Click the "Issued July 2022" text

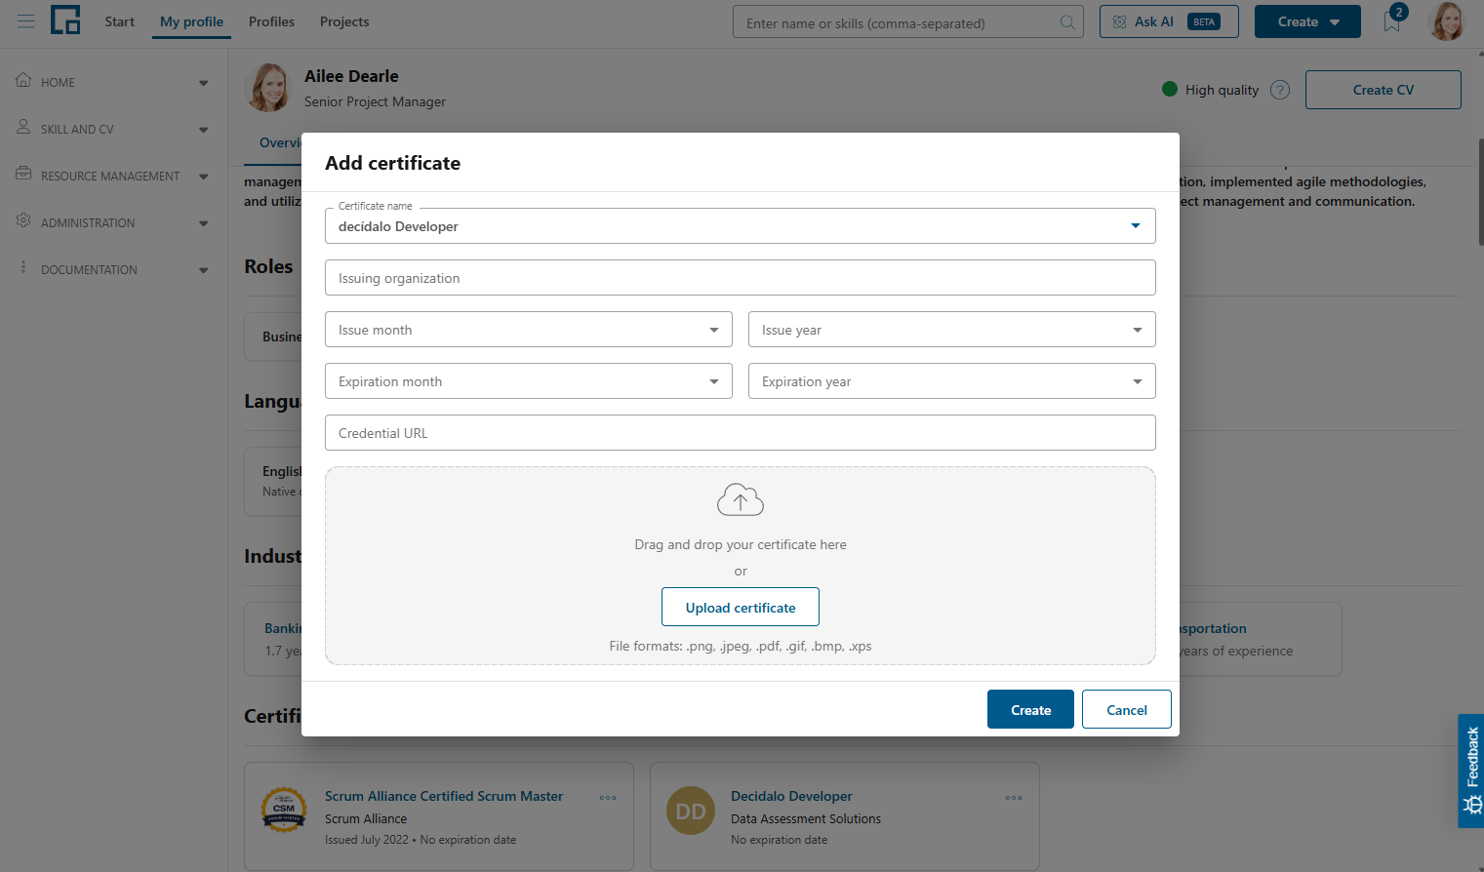pos(367,840)
